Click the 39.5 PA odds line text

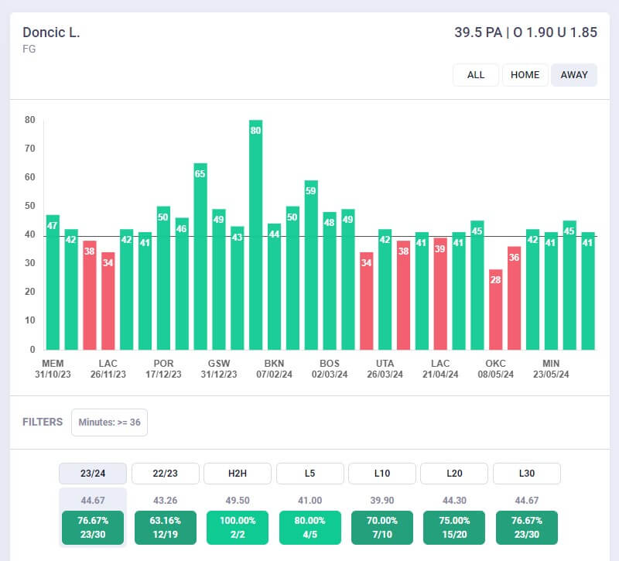[525, 32]
